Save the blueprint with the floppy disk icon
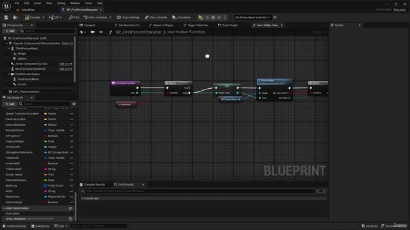The height and width of the screenshot is (230, 410). pos(6,17)
